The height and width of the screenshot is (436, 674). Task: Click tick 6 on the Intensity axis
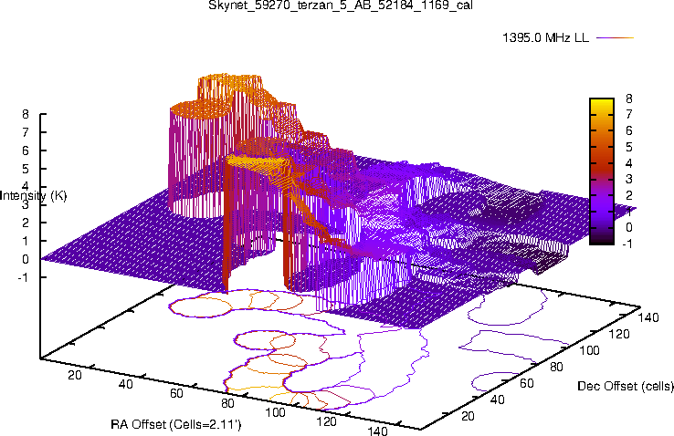point(26,151)
